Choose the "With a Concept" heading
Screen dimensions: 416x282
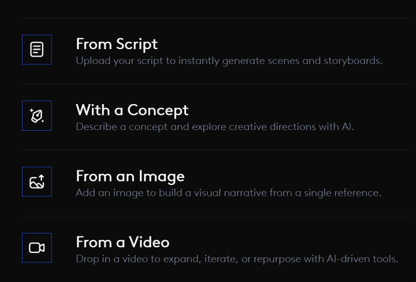[132, 110]
